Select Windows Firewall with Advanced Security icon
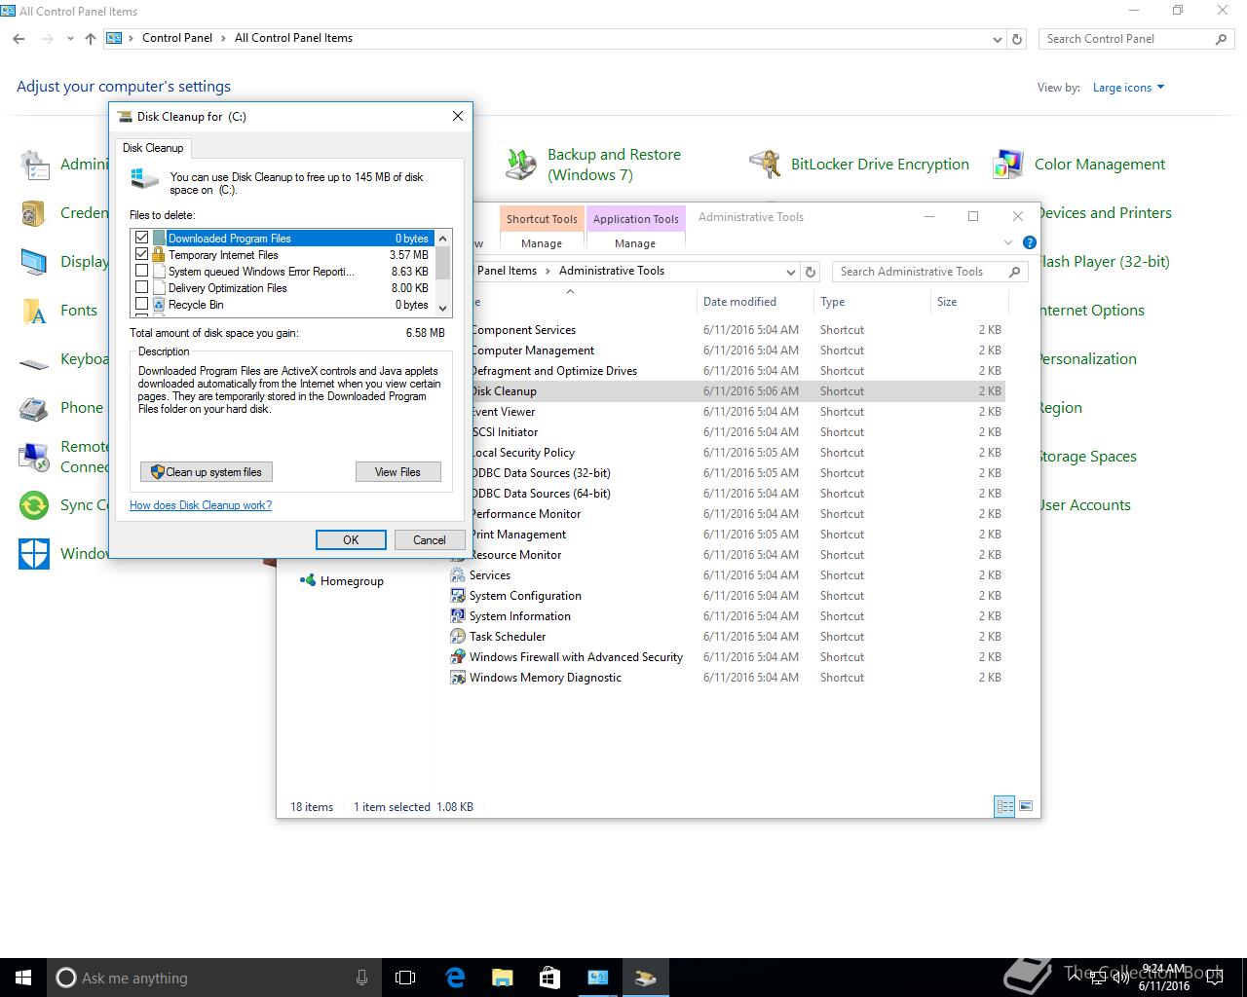 (x=458, y=657)
